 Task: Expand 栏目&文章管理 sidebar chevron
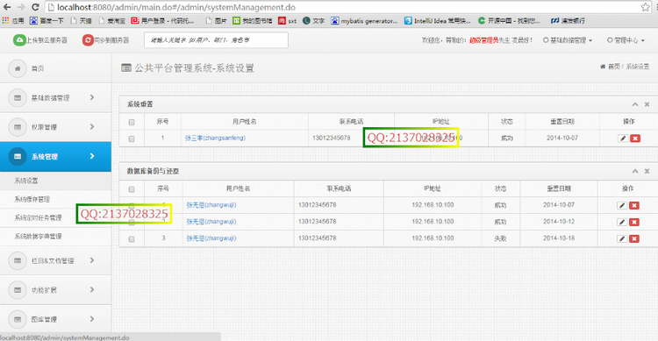(92, 260)
